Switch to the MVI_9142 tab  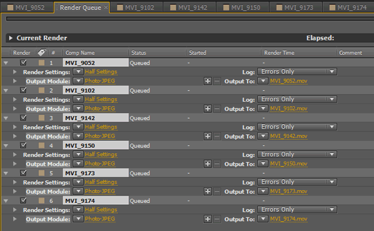coord(189,7)
